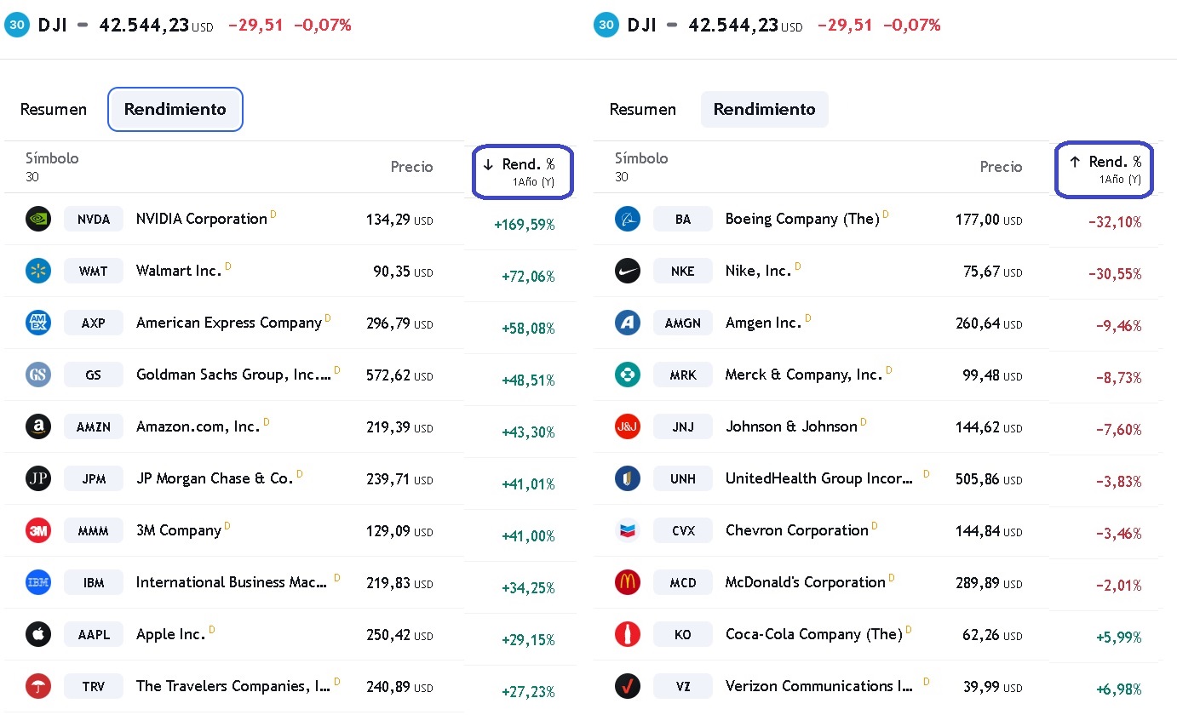Click the AXP ticker badge
The height and width of the screenshot is (715, 1177).
point(94,323)
